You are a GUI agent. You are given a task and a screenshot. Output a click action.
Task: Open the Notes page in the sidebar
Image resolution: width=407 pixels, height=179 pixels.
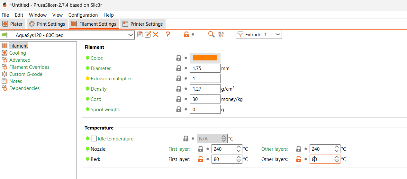click(16, 81)
